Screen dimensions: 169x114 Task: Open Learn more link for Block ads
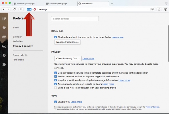pyautogui.click(x=117, y=37)
